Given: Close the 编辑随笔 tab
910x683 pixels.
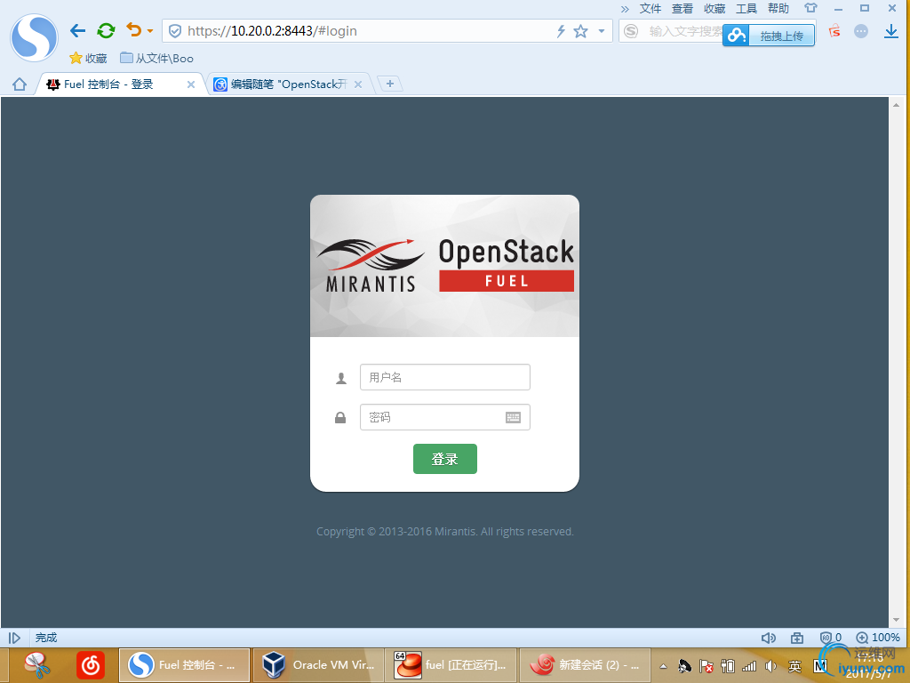Looking at the screenshot, I should coord(358,84).
